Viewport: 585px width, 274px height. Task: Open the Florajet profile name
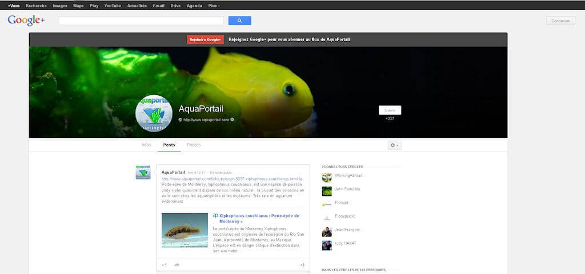click(x=342, y=203)
